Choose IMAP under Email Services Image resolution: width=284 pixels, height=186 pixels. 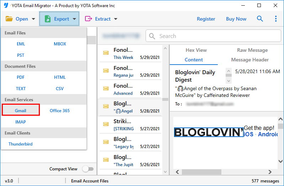tap(21, 122)
